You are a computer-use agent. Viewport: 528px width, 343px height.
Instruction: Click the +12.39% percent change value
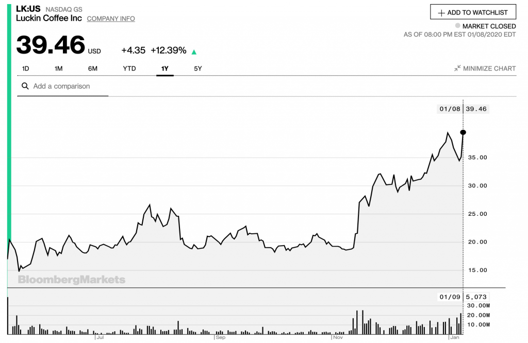169,50
